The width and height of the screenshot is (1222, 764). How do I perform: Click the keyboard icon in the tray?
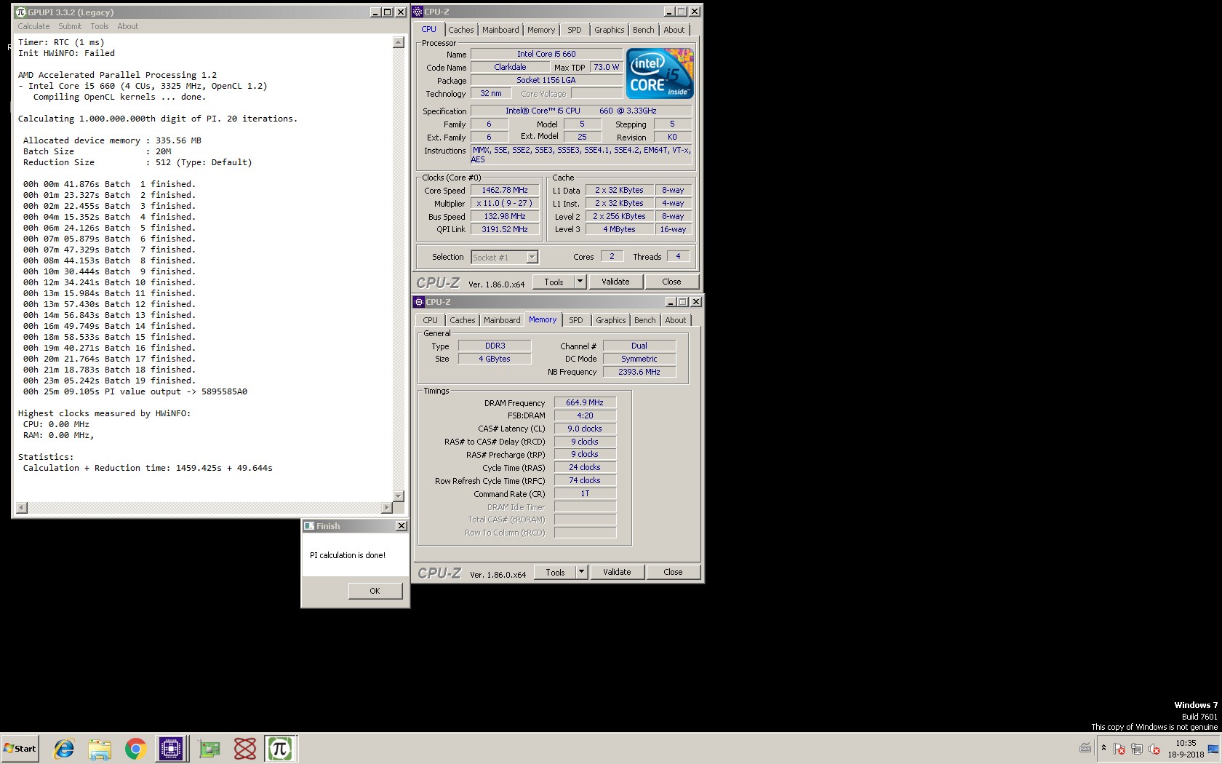(x=1085, y=748)
